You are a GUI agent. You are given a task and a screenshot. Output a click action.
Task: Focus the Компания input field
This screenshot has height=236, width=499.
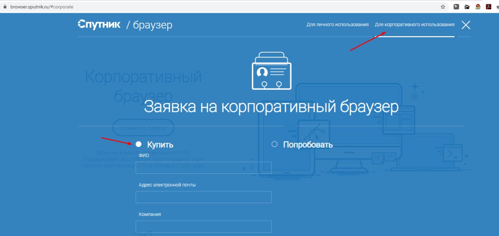203,227
